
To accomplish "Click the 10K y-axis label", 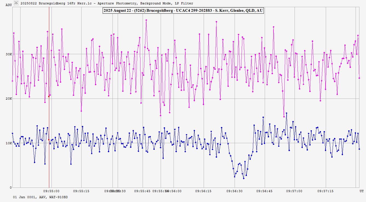I will (8, 143).
